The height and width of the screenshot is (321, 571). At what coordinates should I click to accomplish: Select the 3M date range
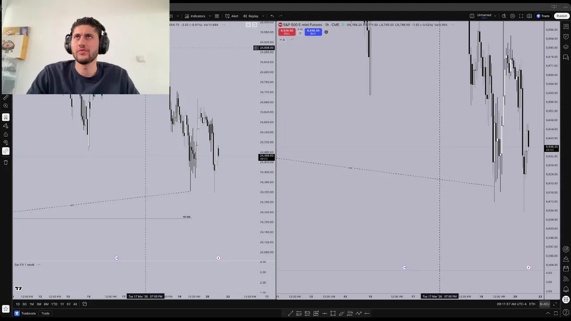(x=39, y=304)
